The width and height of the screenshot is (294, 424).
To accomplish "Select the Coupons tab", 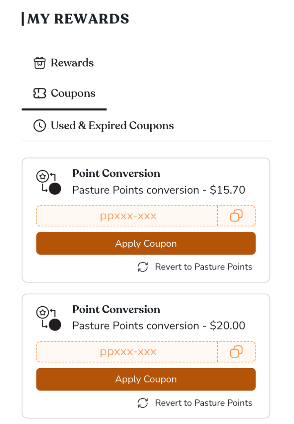I will (73, 93).
